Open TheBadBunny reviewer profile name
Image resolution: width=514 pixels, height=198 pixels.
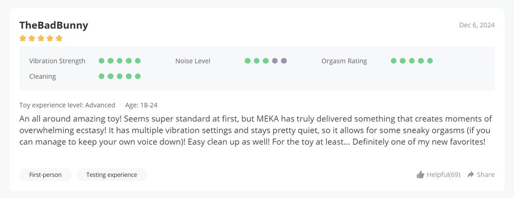[54, 25]
